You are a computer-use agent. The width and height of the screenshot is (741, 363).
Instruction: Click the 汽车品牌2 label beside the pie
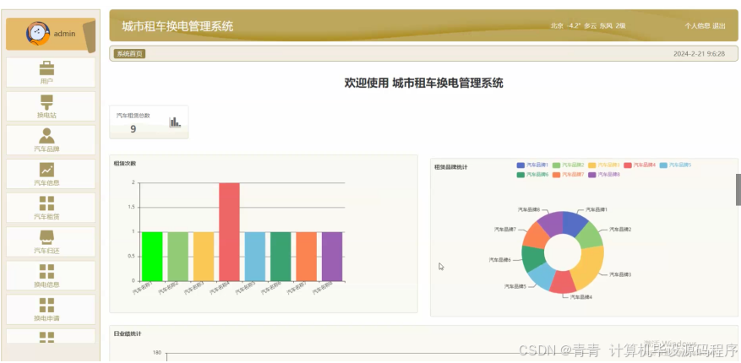(x=620, y=229)
